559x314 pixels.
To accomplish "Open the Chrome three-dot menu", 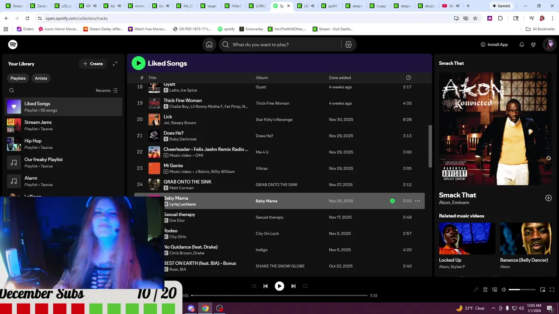I will pyautogui.click(x=552, y=18).
